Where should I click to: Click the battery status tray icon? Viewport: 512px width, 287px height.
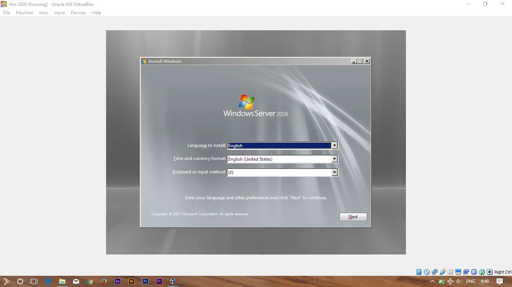[x=442, y=281]
